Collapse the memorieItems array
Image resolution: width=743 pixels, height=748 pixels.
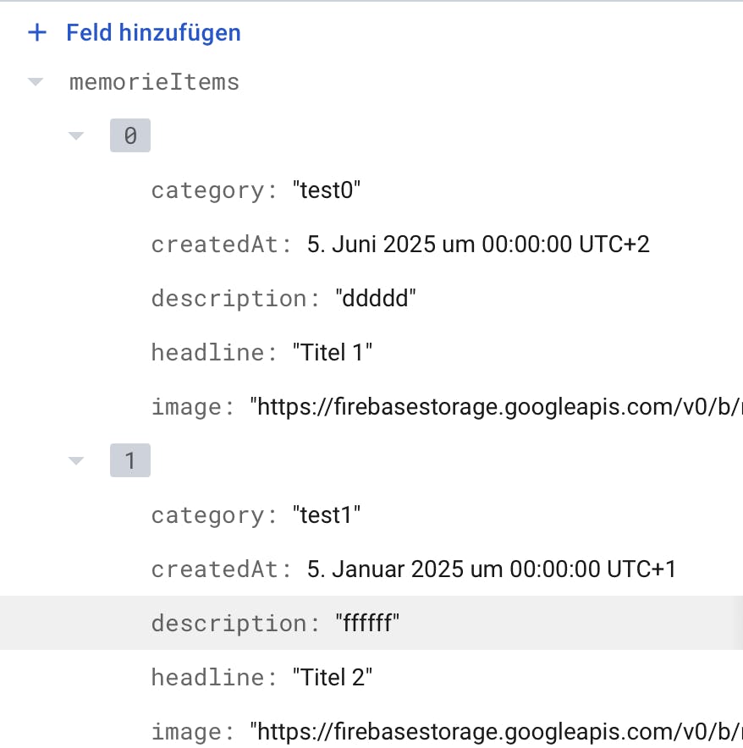click(x=36, y=82)
